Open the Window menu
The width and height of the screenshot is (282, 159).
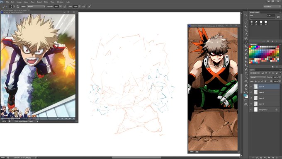click(60, 2)
